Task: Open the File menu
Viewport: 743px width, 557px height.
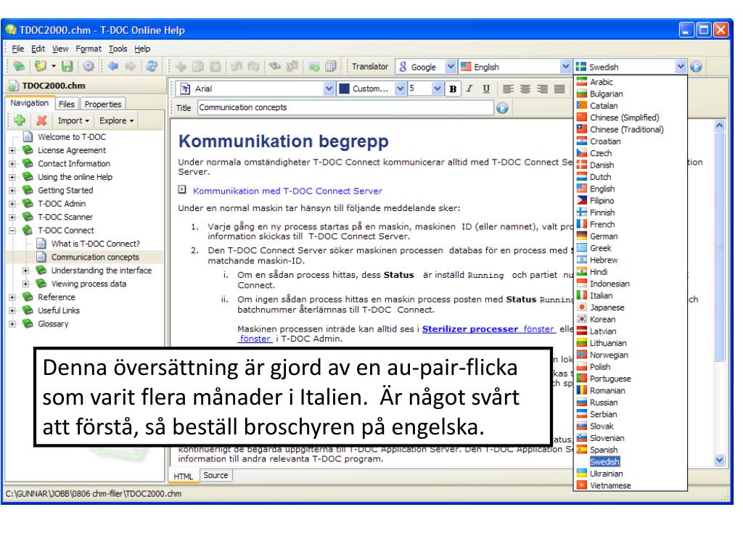Action: [17, 49]
